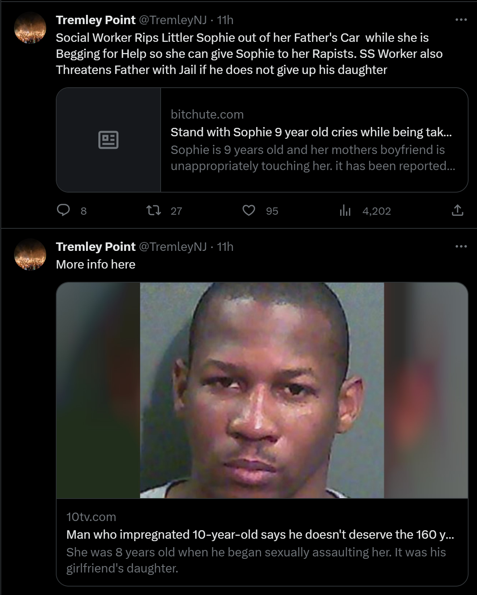Screen dimensions: 477x595
Task: Open more options on first tweet
Action: pyautogui.click(x=461, y=20)
